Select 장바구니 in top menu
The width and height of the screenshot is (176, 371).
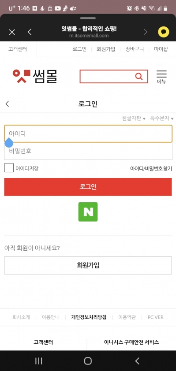(x=135, y=49)
